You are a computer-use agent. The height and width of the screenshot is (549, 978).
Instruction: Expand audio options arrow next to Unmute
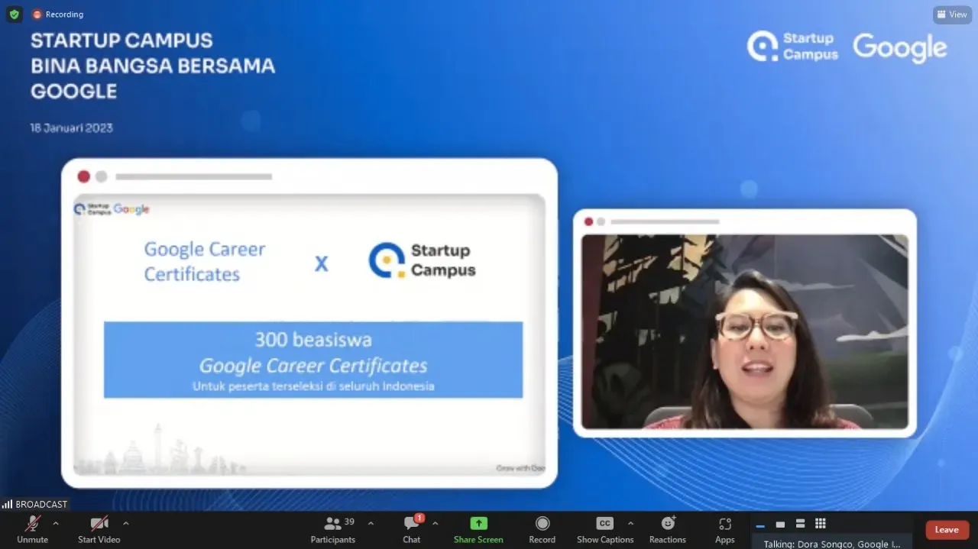(55, 524)
